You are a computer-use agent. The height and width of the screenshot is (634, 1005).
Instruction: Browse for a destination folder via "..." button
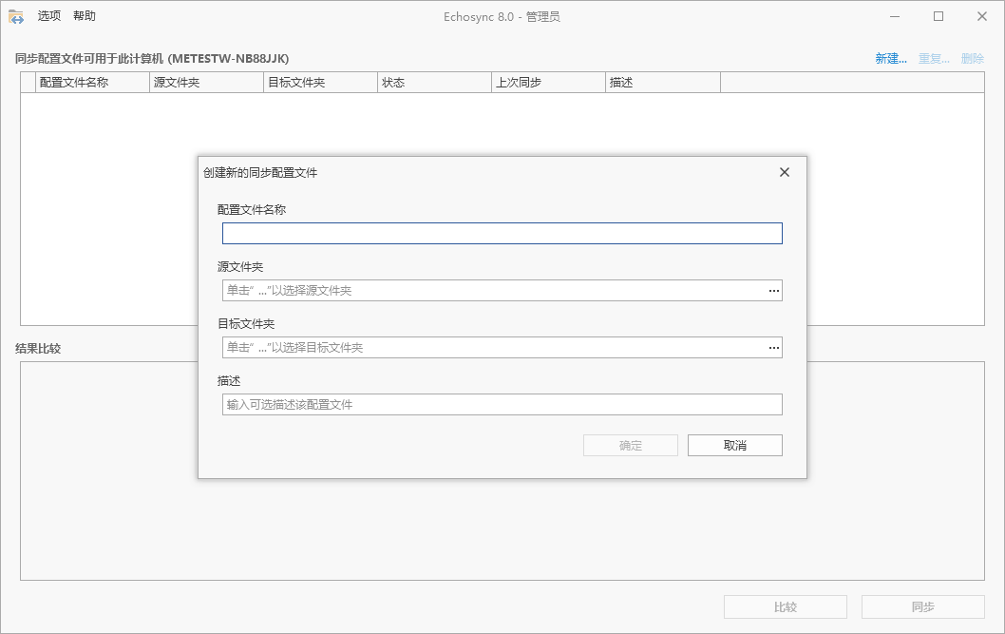[772, 347]
